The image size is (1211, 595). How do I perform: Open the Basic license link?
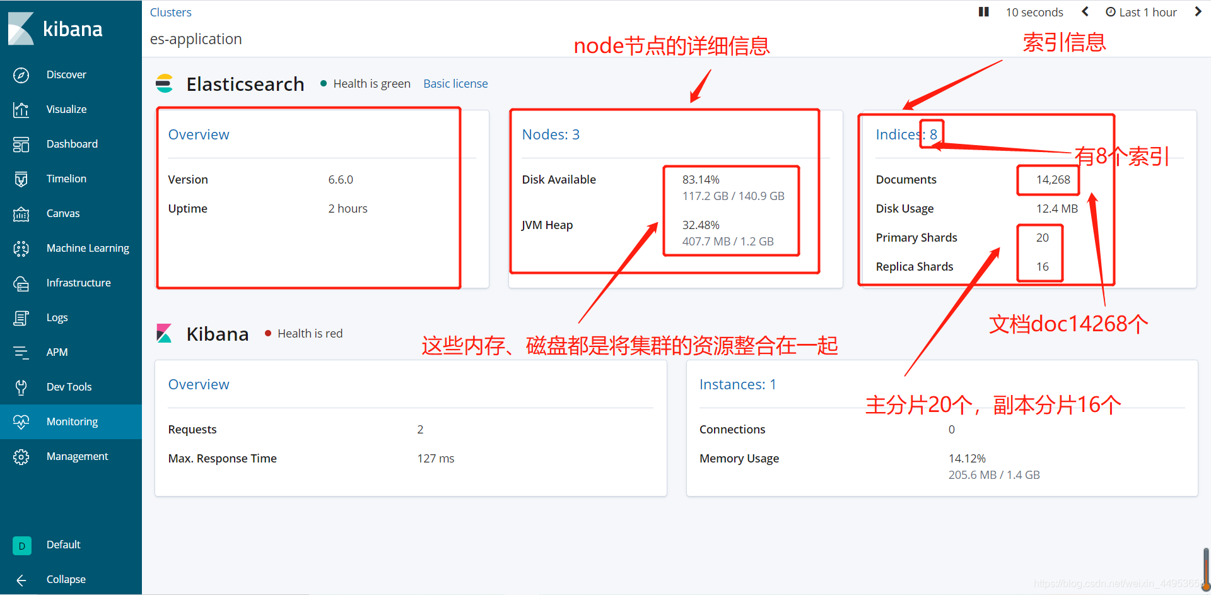pyautogui.click(x=455, y=84)
